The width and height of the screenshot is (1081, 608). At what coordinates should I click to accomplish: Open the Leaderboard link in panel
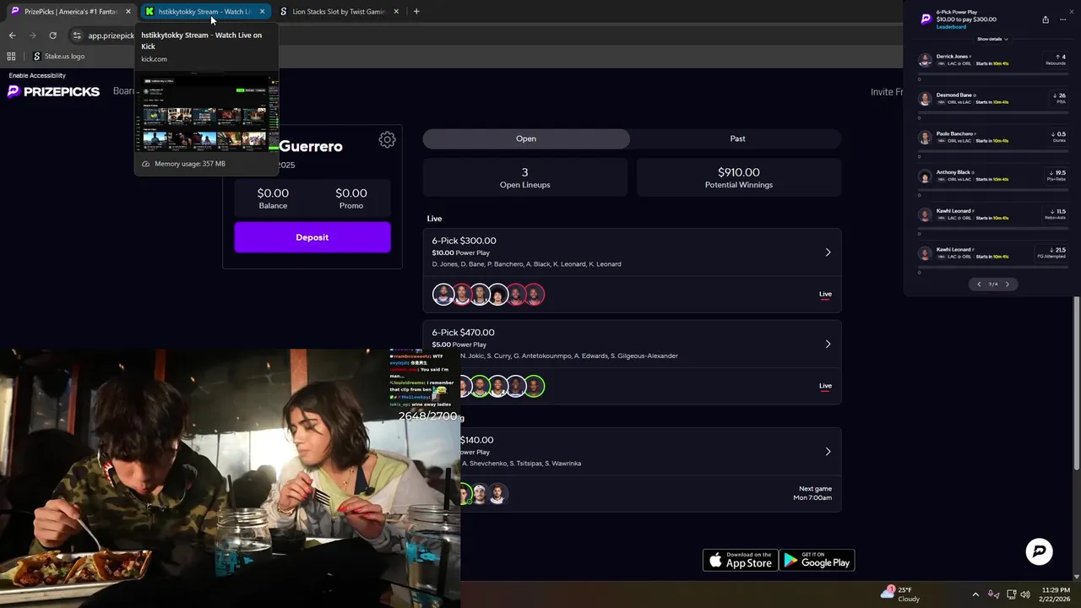coord(951,27)
